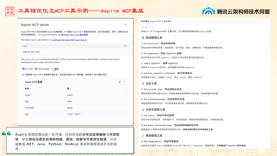This screenshot has height=156, width=277.
Task: Click the 值 column header
Action: (68, 88)
